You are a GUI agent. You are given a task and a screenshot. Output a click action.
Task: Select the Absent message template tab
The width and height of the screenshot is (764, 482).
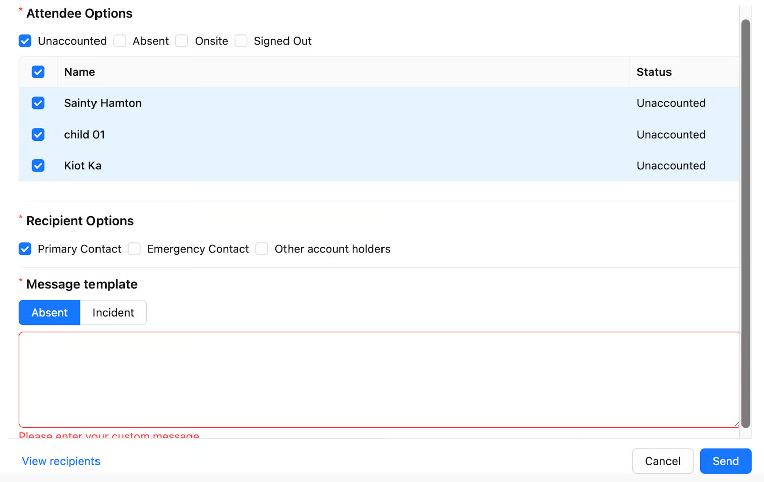49,312
